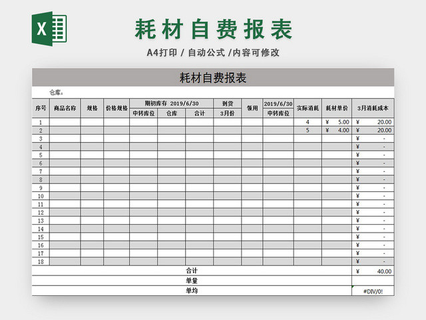This screenshot has height=320, width=426.
Task: Select the 领用 column header
Action: [x=252, y=108]
